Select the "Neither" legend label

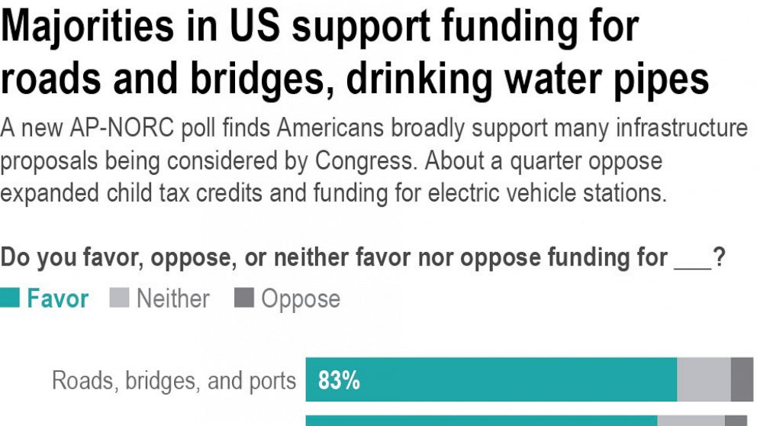click(173, 299)
